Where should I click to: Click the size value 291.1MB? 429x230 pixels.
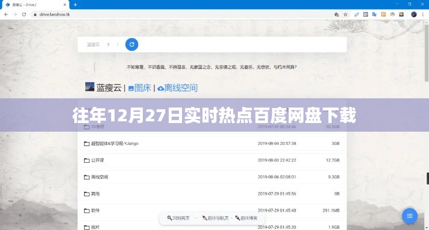point(331,210)
